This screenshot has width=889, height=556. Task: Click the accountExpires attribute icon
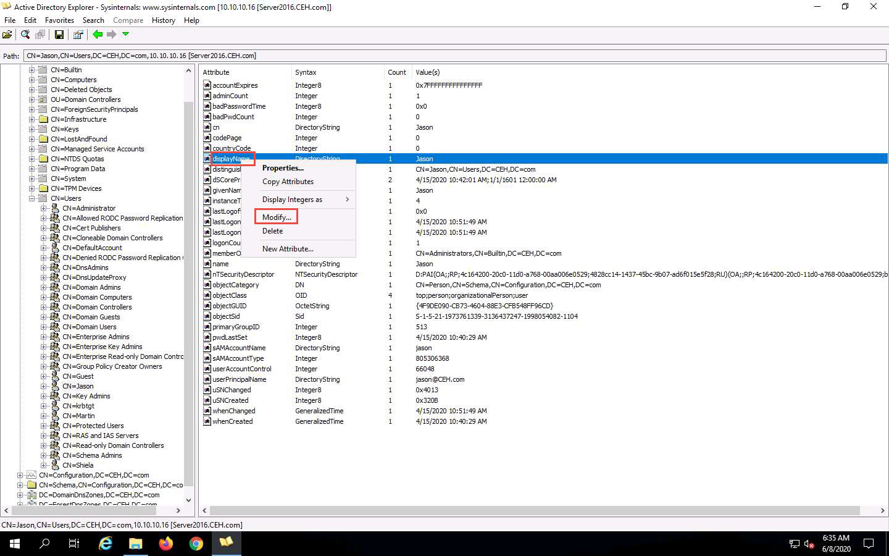(x=207, y=85)
